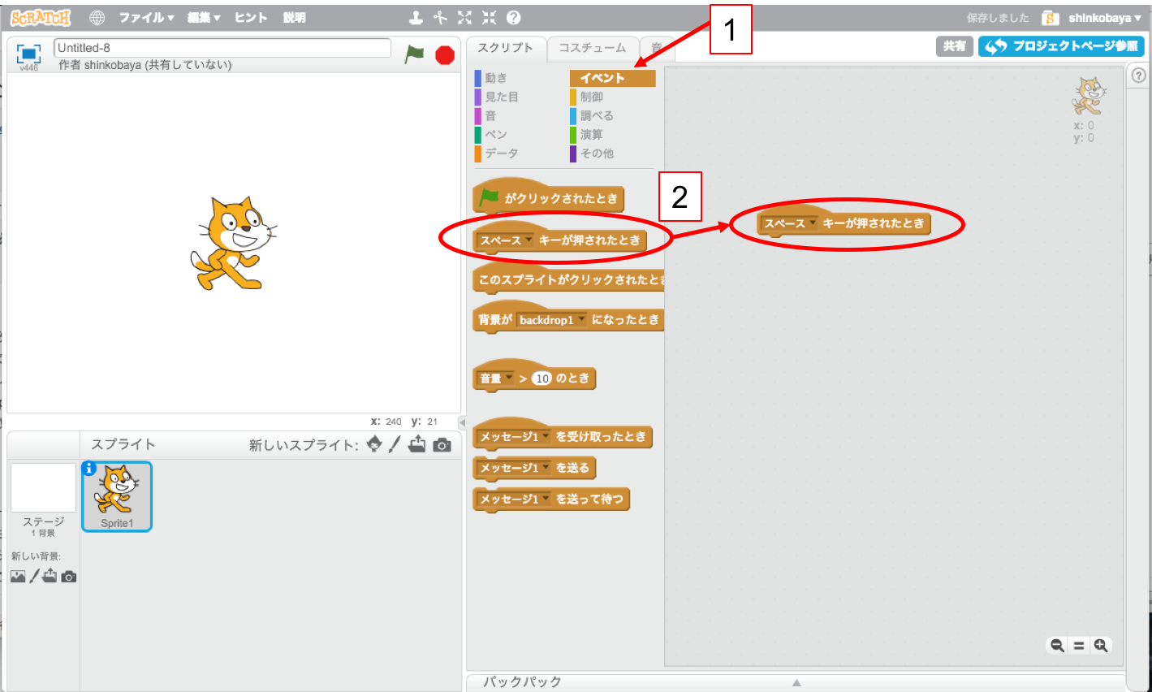Click the value 10 in 音量 block
Viewport: 1152px width, 692px height.
(x=542, y=378)
